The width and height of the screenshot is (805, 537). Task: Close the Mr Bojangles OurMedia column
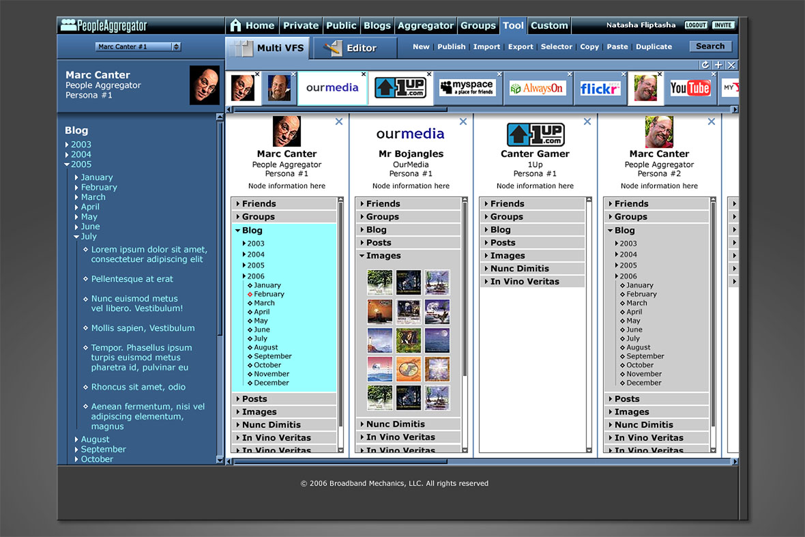(x=463, y=121)
